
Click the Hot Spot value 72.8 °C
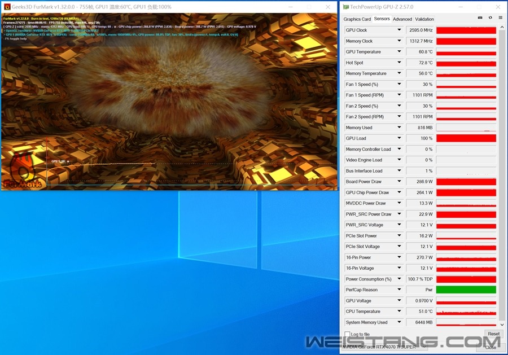pos(420,63)
